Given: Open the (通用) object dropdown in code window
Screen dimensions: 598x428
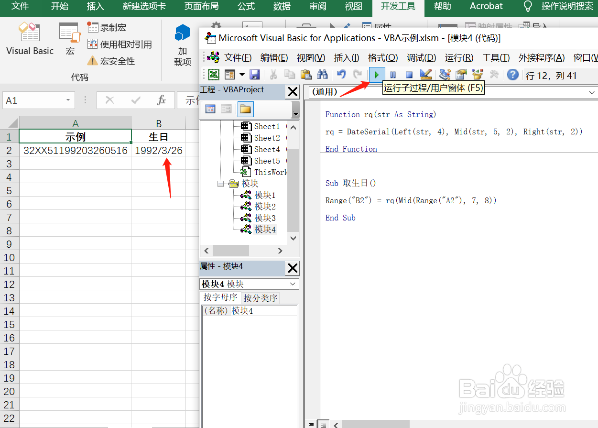Looking at the screenshot, I should tap(592, 92).
